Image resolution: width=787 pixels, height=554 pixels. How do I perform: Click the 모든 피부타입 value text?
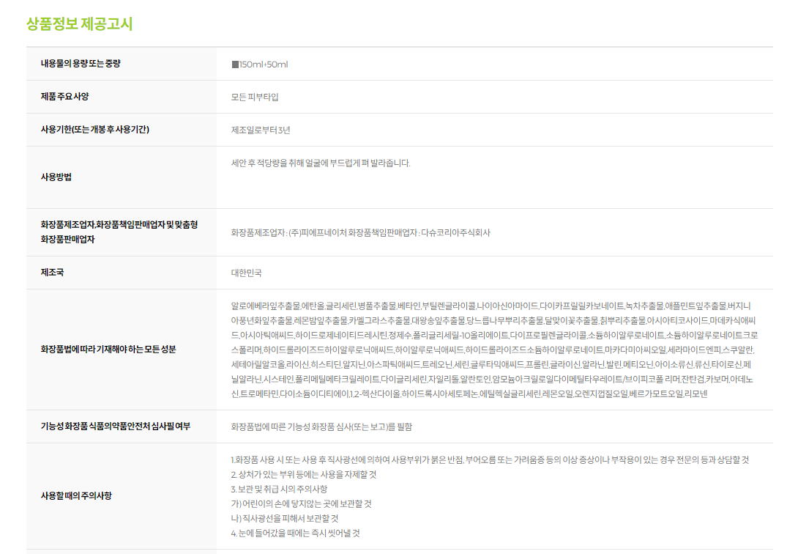[x=255, y=97]
